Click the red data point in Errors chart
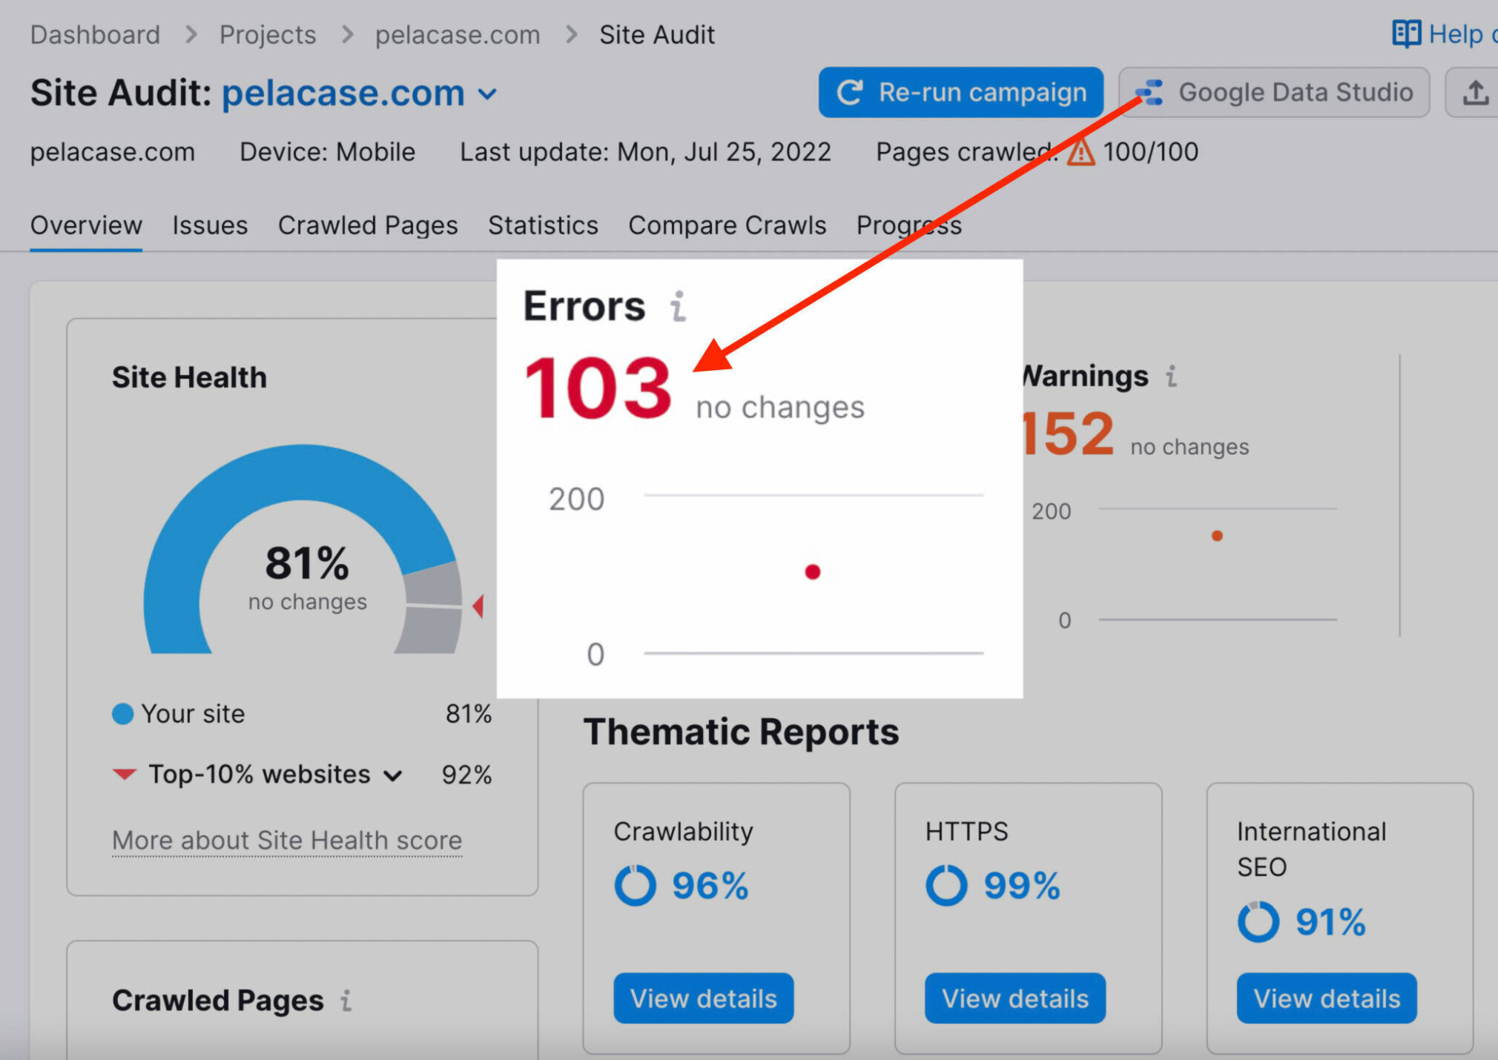This screenshot has height=1060, width=1498. pyautogui.click(x=813, y=572)
